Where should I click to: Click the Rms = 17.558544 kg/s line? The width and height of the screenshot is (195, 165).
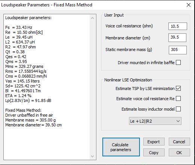pyautogui.click(x=26, y=71)
